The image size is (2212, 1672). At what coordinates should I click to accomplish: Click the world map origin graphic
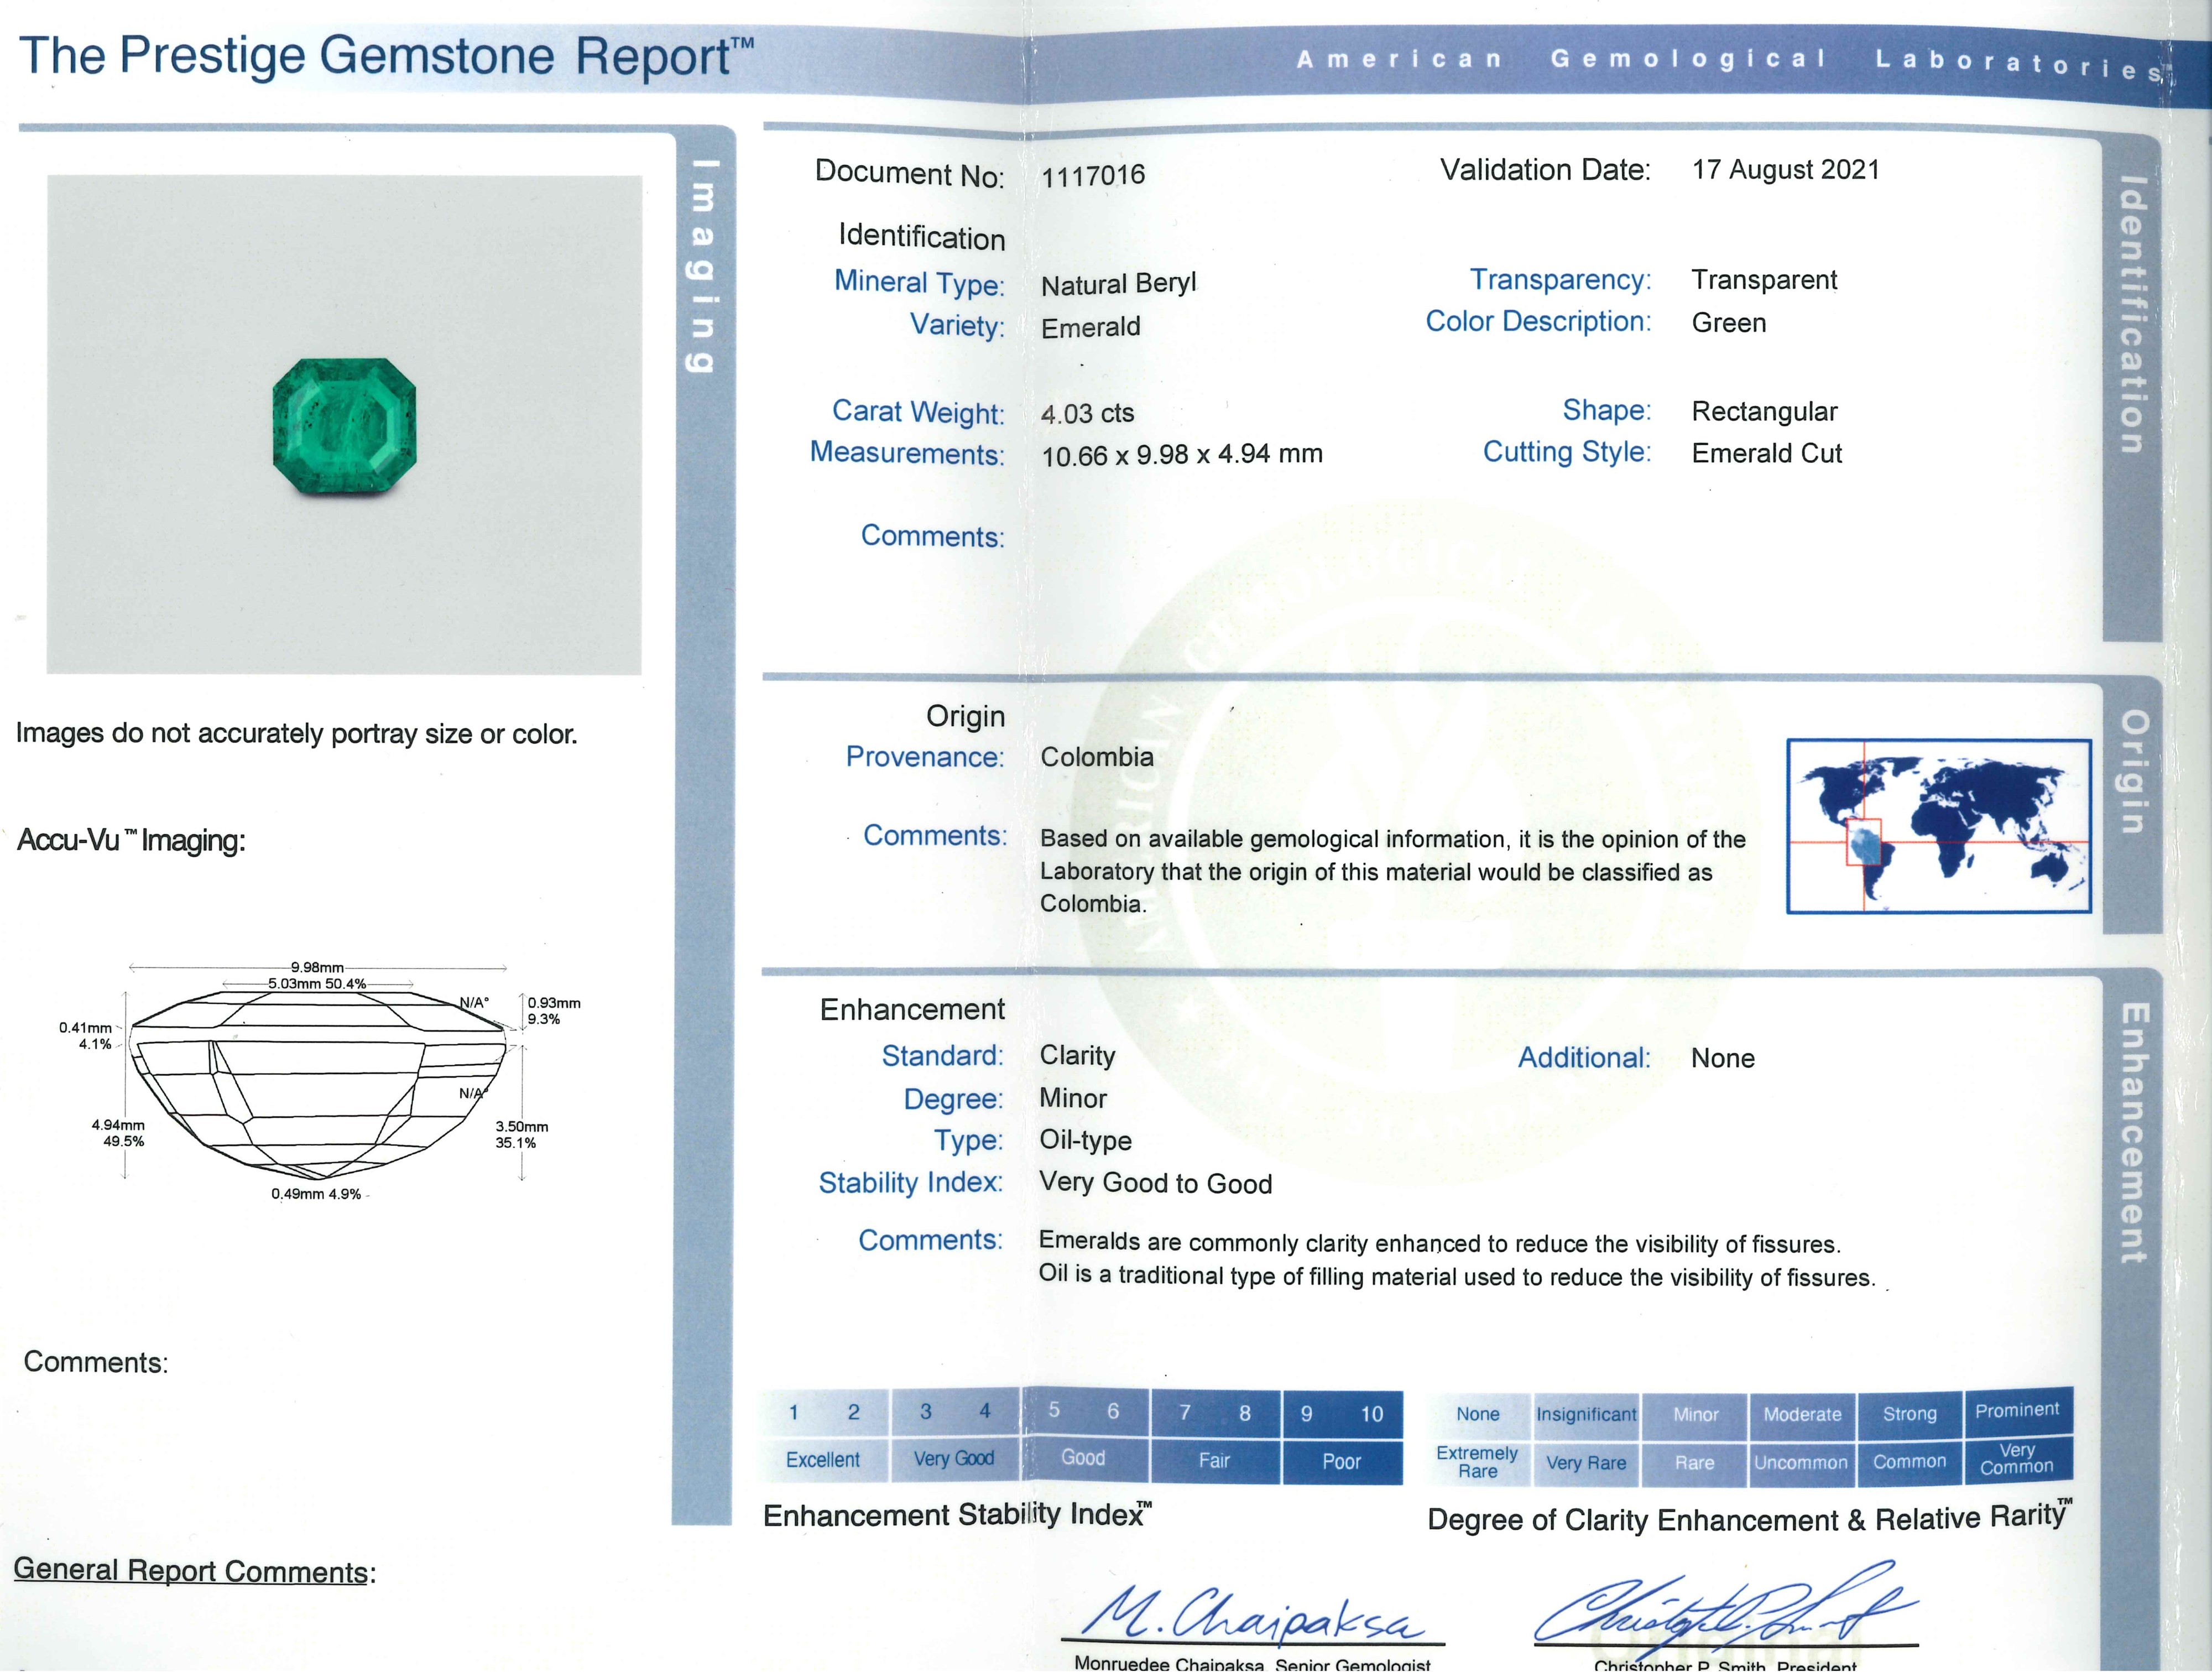click(x=1938, y=826)
